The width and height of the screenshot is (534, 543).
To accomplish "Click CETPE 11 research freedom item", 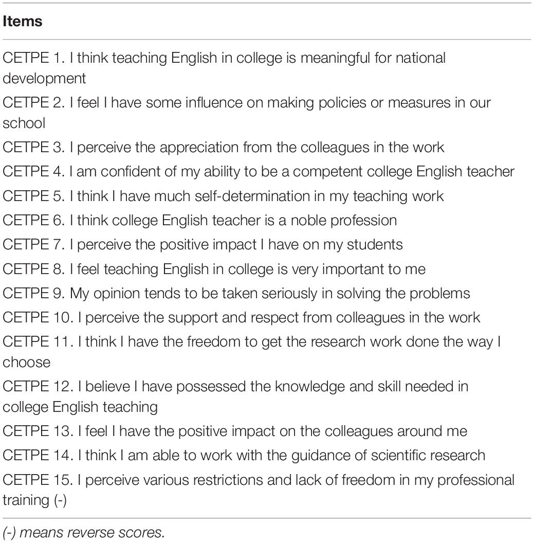I will (x=252, y=352).
